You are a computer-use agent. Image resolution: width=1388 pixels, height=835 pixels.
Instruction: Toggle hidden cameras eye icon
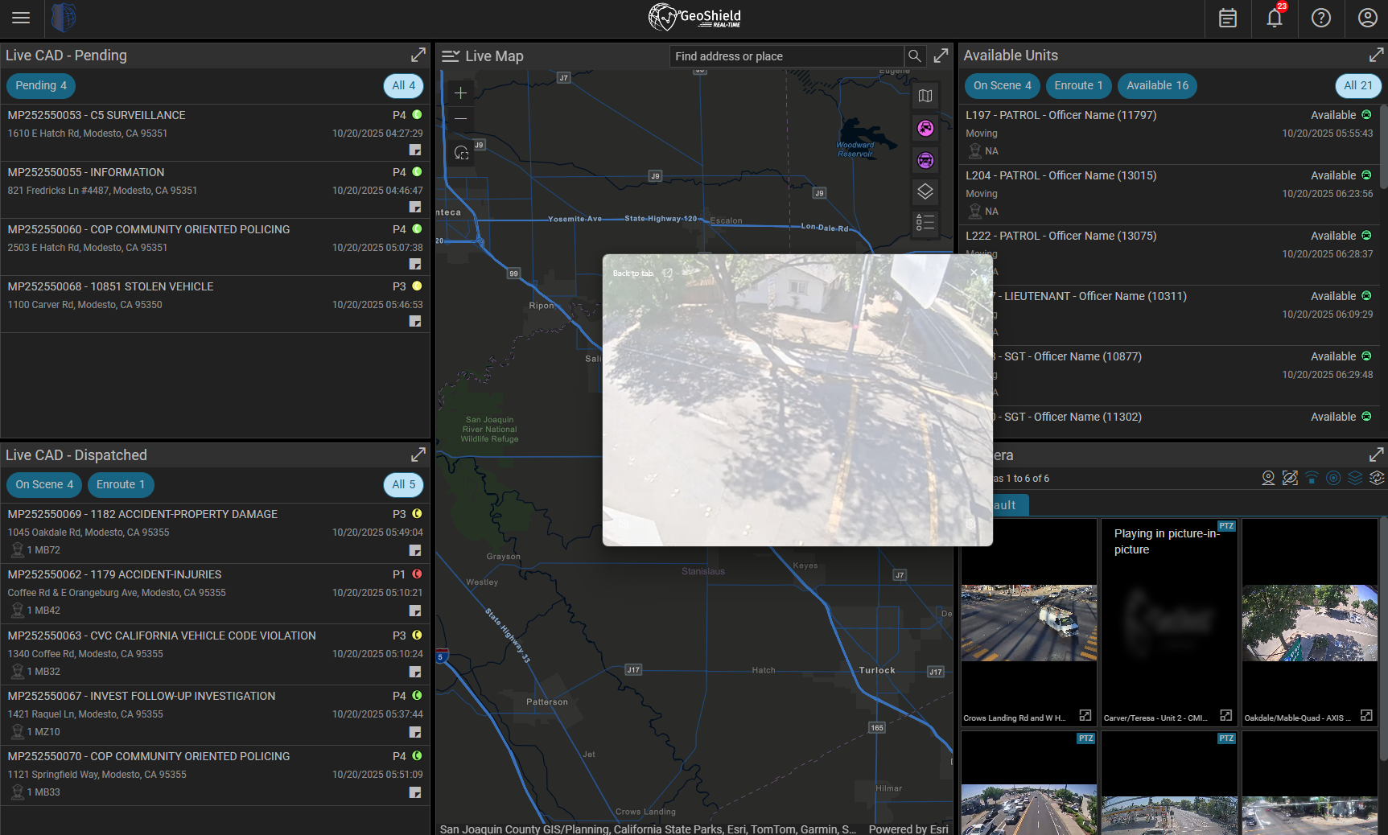(x=1290, y=478)
